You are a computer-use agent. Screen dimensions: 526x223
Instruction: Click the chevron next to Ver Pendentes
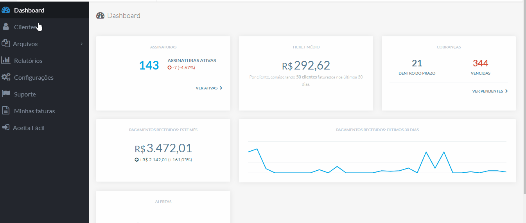click(507, 91)
